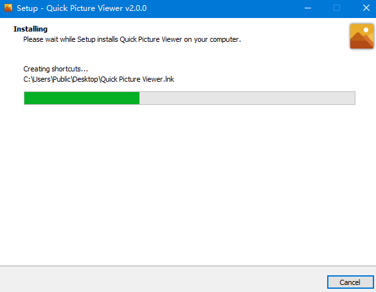Click the 'Please wait while Setup installs' text
Screen dimensions: 376x292
71,39
